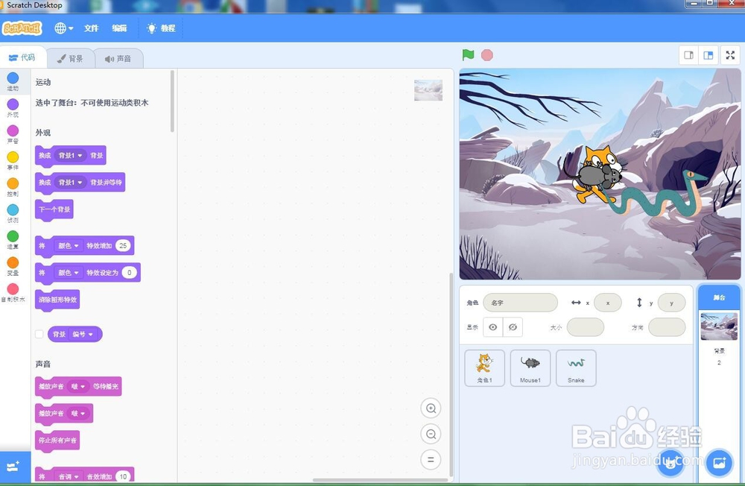Select the 外观 block category
The width and height of the screenshot is (745, 486).
(13, 108)
